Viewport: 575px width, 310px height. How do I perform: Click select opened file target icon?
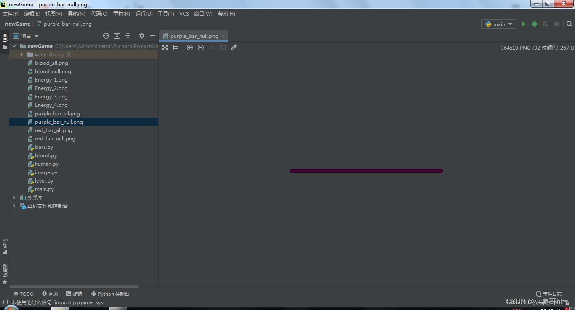coord(106,36)
